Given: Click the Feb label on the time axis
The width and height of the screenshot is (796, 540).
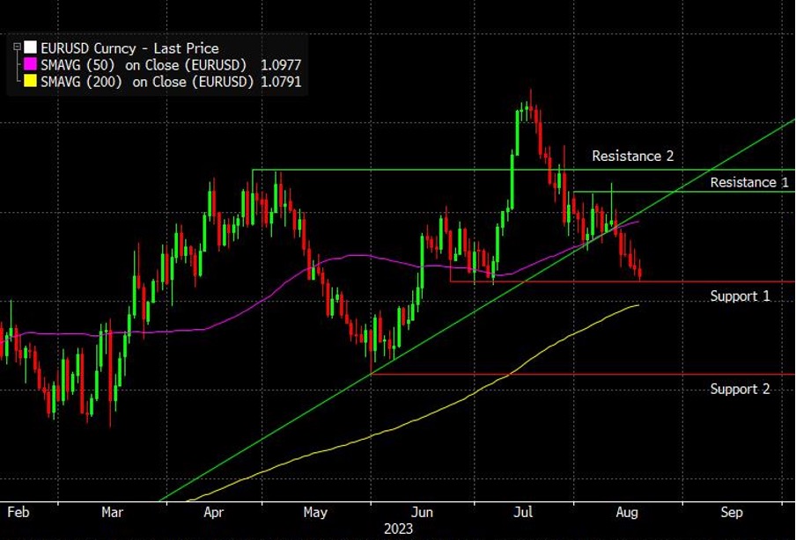Looking at the screenshot, I should point(18,513).
